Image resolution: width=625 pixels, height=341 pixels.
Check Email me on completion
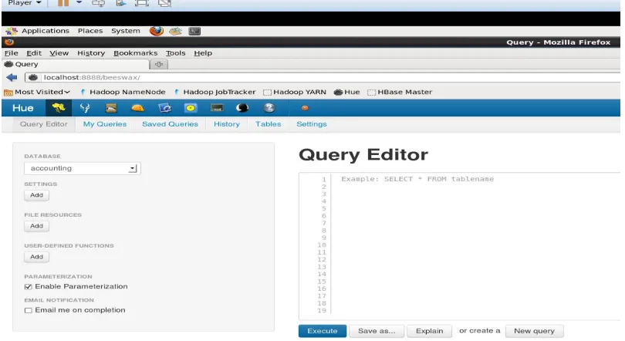coord(29,310)
